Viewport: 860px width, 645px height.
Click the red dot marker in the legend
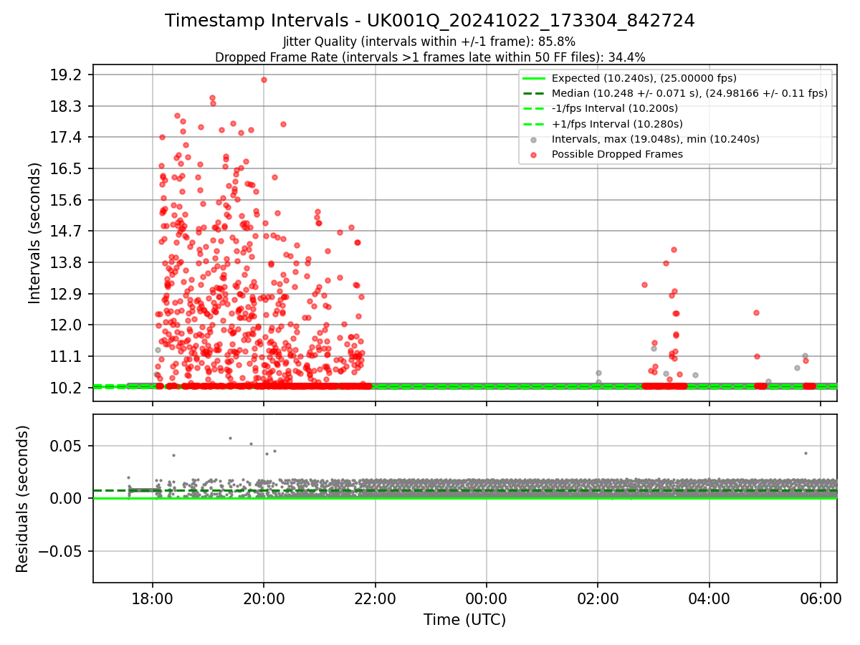click(535, 154)
